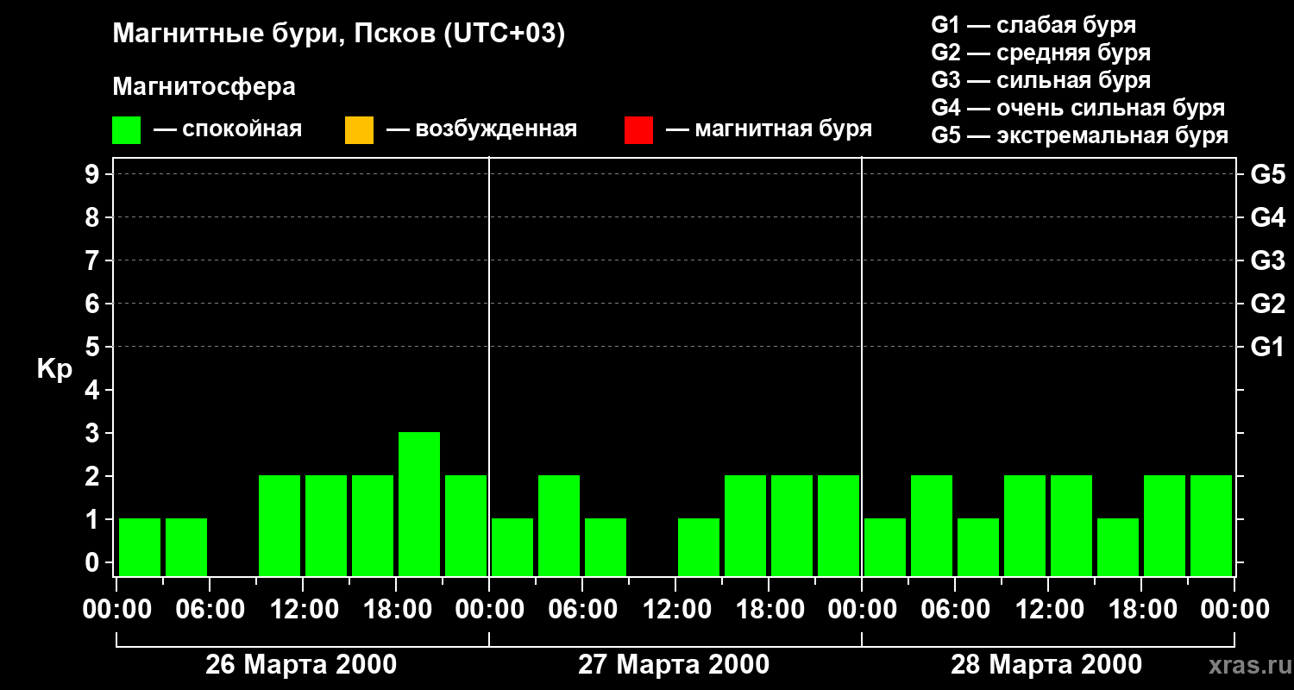Click the G5 tick label on the right axis
This screenshot has height=690, width=1294.
[x=1268, y=174]
